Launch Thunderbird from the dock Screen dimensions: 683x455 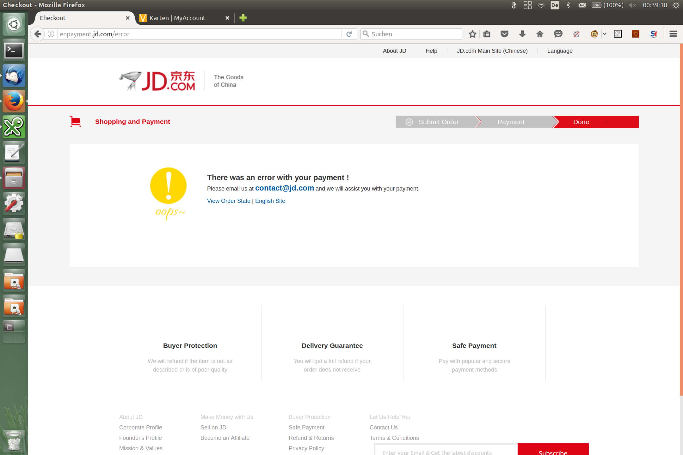coord(14,76)
